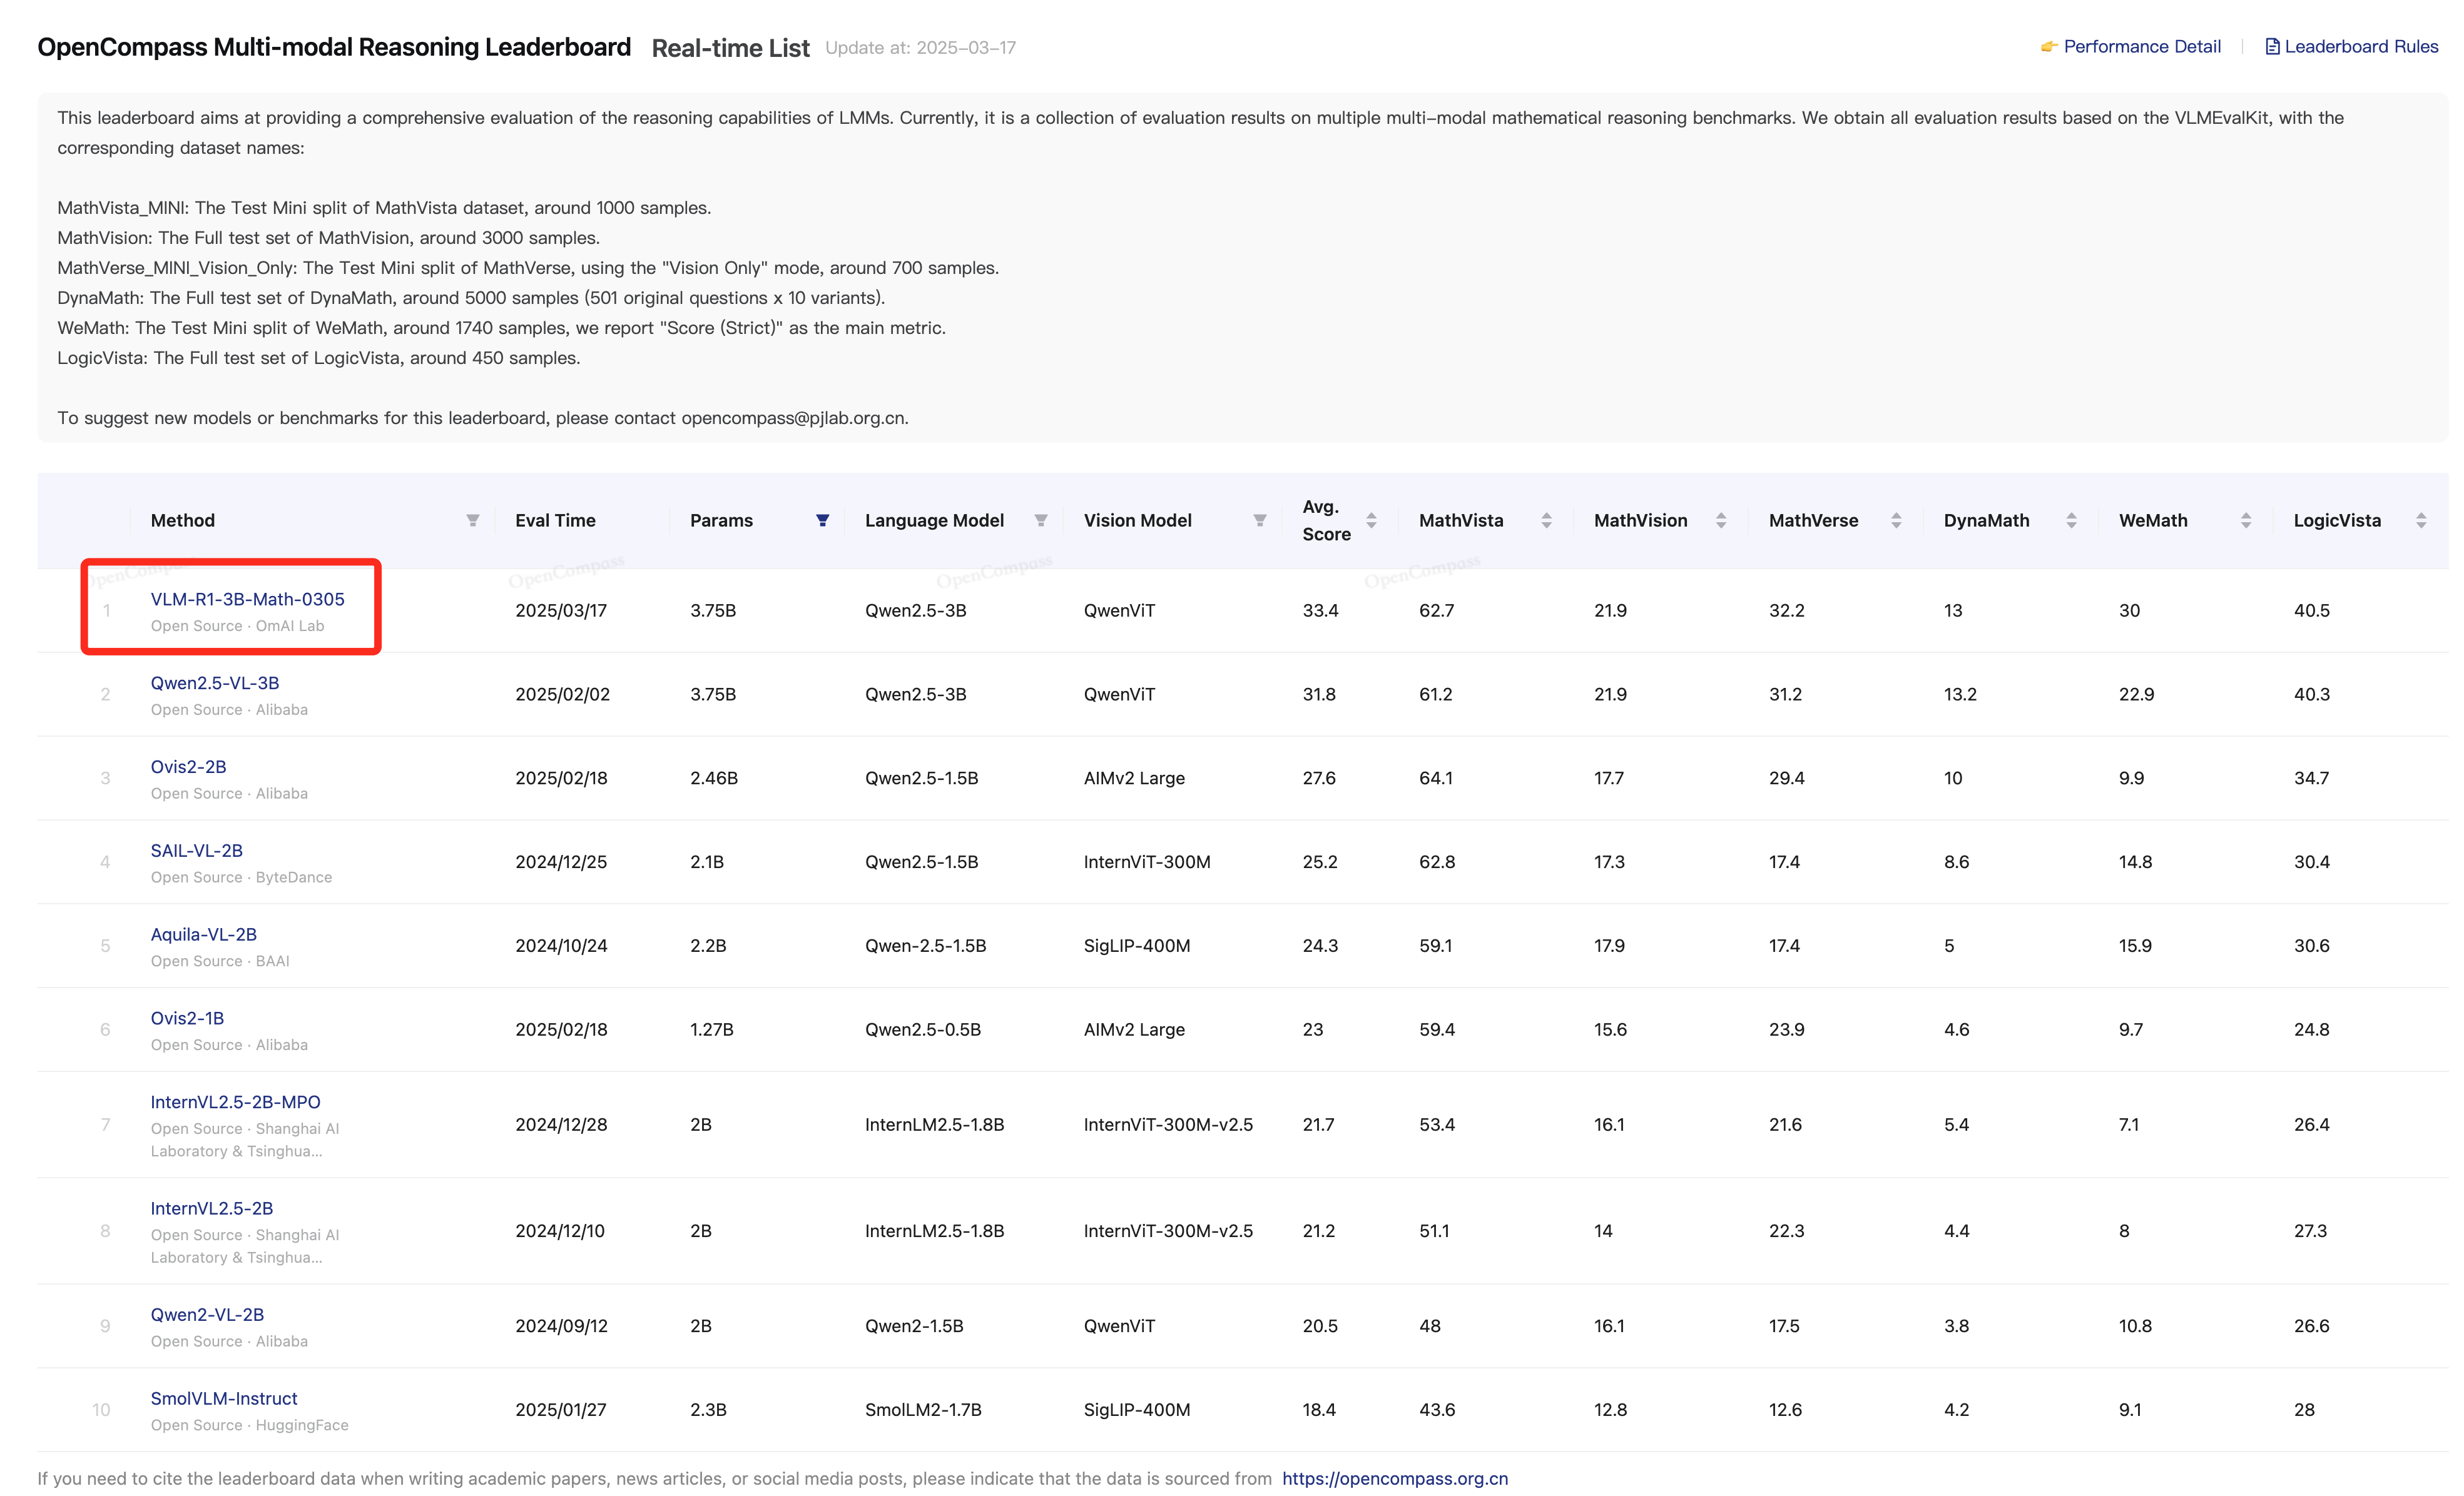
Task: Sort the MathVision column
Action: (1721, 520)
